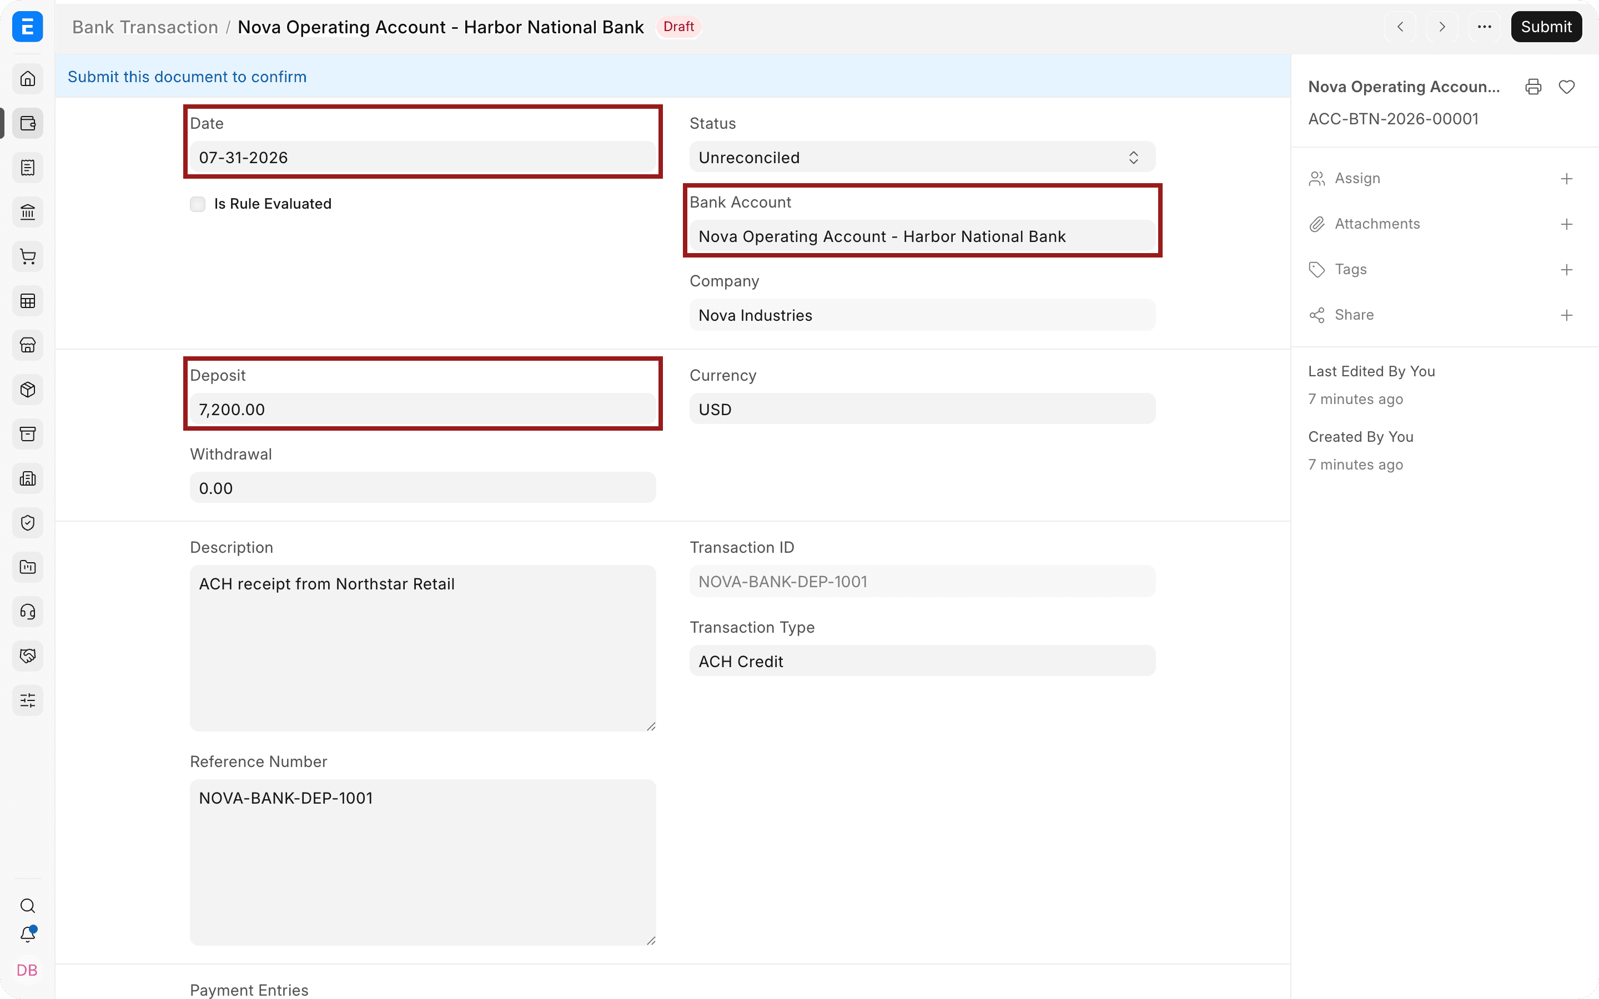Click the print icon
Screen dimensions: 1599x999
1533,87
